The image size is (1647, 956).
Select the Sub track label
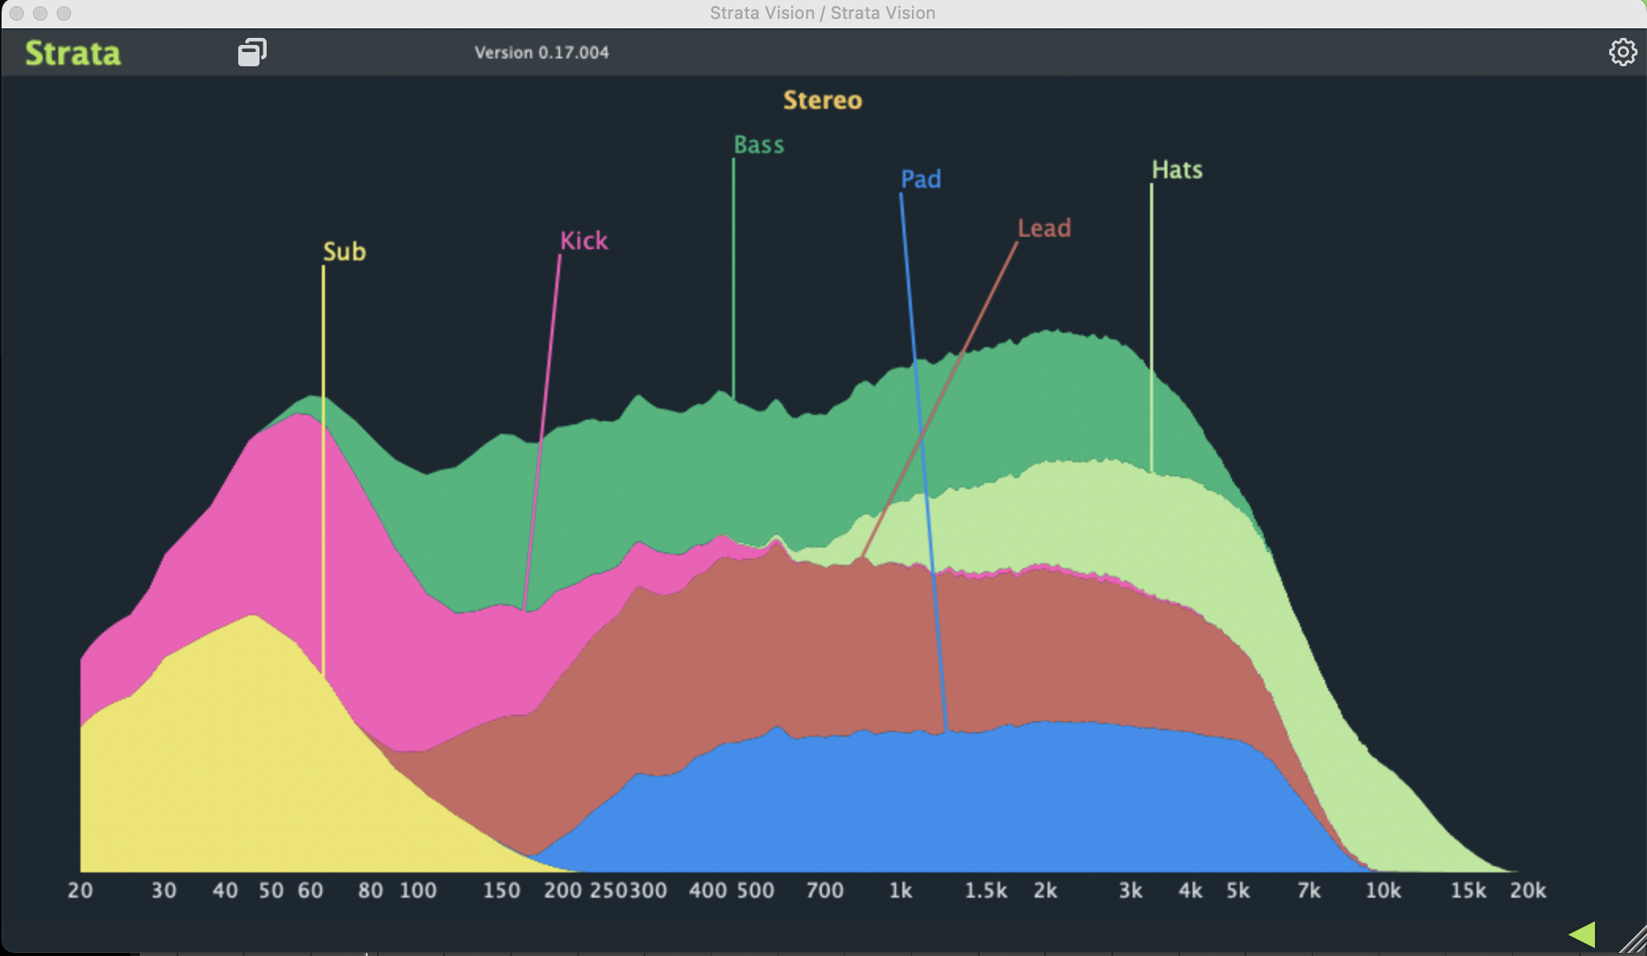pos(345,252)
